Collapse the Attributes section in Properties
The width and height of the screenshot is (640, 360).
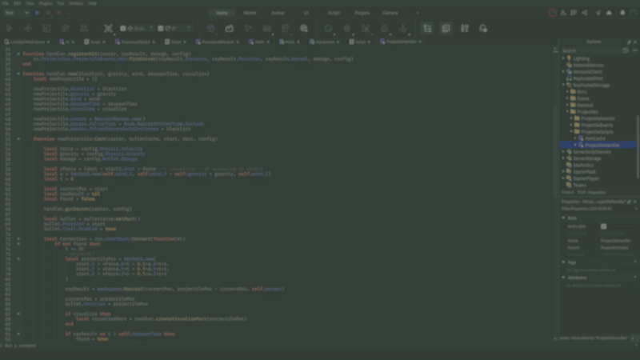[x=564, y=278]
